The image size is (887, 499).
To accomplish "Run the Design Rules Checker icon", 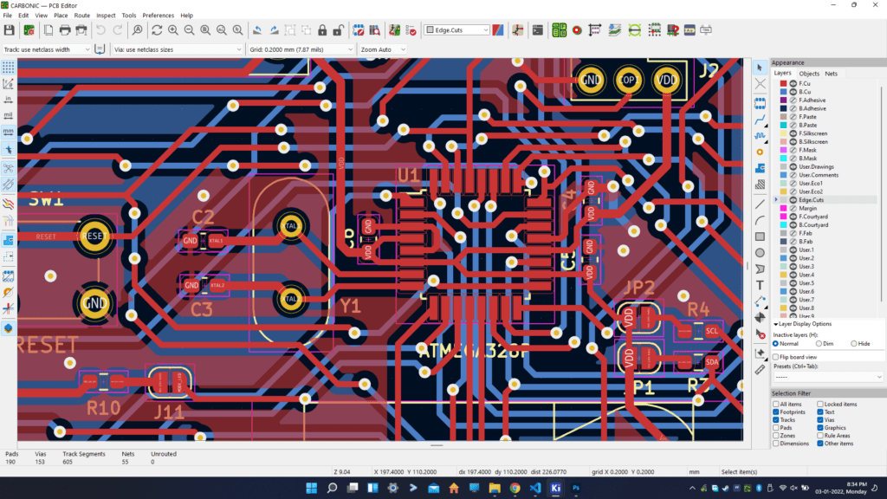I will click(411, 30).
